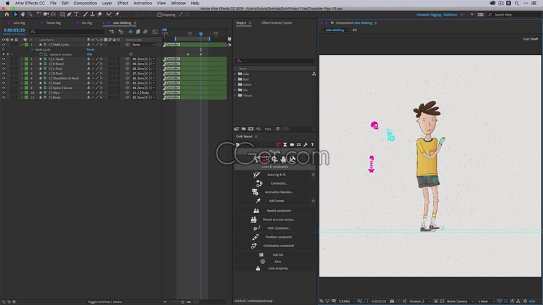Toggle General motion stopwatch
Screen dimensions: 543x305
pos(41,54)
